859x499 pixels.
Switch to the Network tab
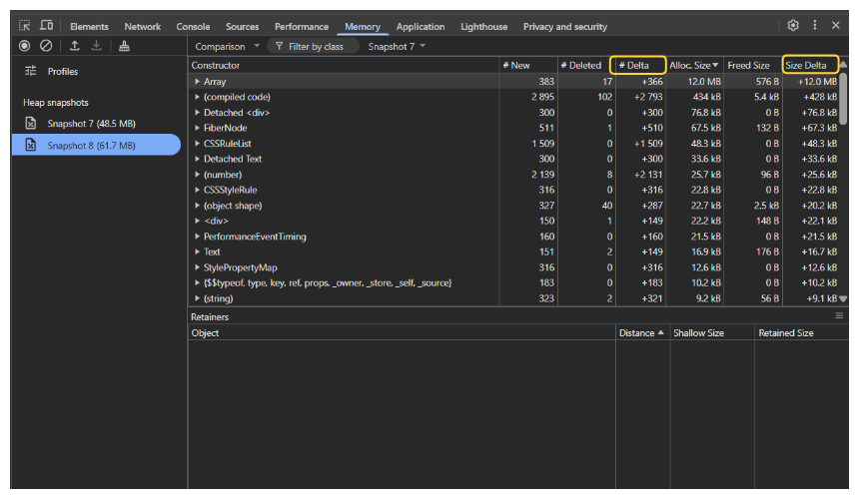tap(143, 26)
